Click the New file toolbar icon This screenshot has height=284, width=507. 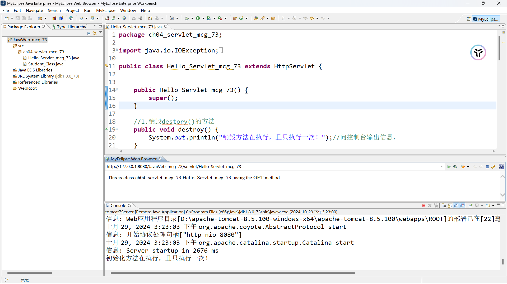[x=6, y=18]
